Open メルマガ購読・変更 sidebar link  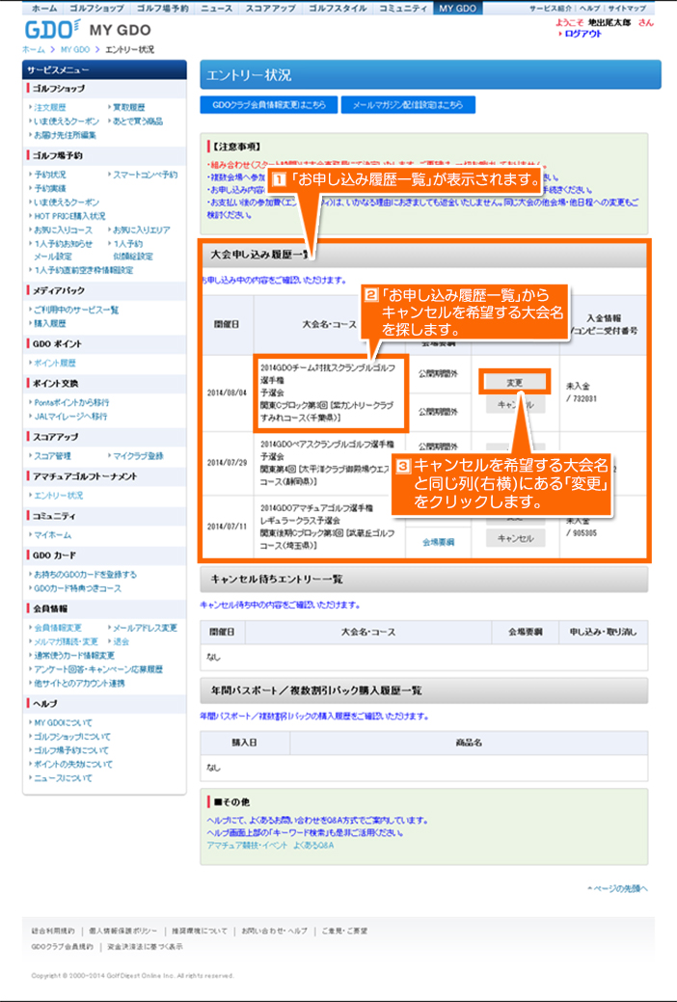(66, 641)
